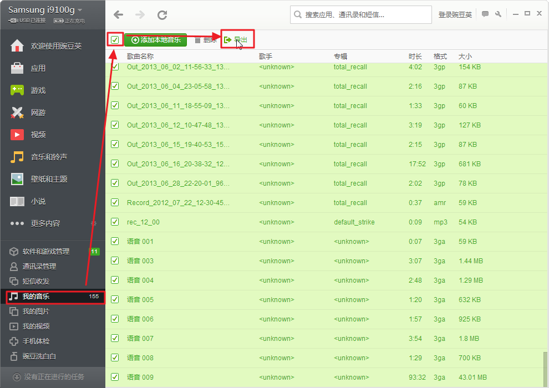The width and height of the screenshot is (549, 388).
Task: Uncheck Out_2013_06_16_20-38-32 row checkbox
Action: click(x=115, y=164)
